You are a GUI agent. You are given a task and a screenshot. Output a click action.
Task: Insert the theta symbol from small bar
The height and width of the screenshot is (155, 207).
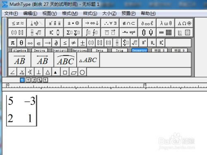[21, 43]
